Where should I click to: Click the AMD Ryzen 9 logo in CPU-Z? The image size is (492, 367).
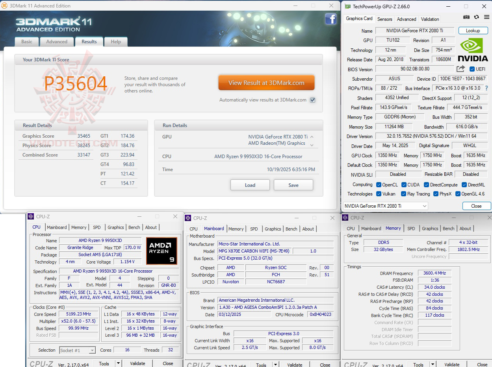point(162,251)
